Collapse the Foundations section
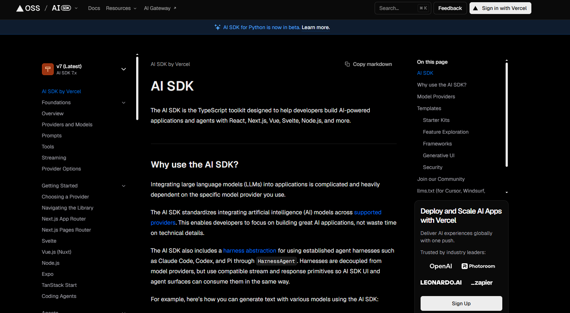This screenshot has height=313, width=570. (x=124, y=103)
